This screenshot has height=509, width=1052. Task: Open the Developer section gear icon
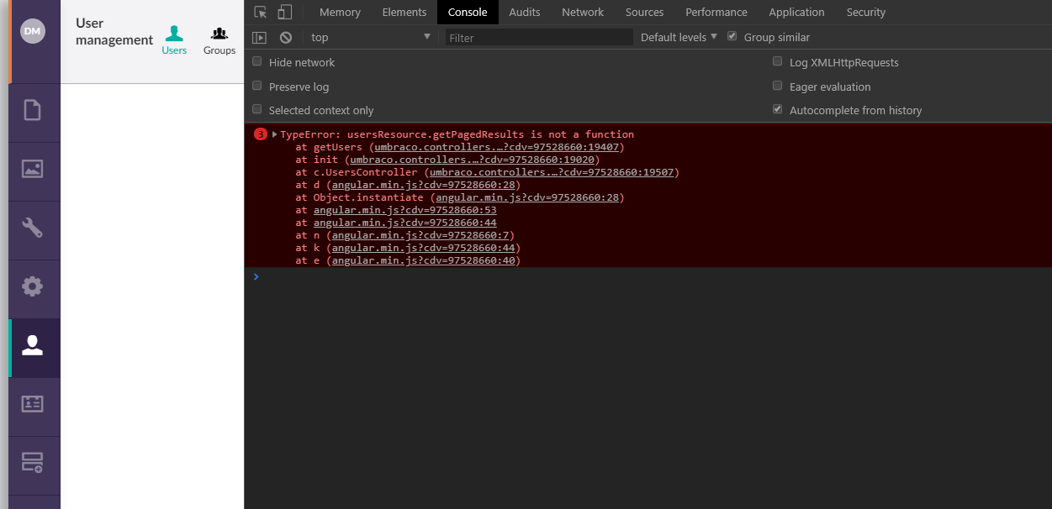[x=33, y=286]
